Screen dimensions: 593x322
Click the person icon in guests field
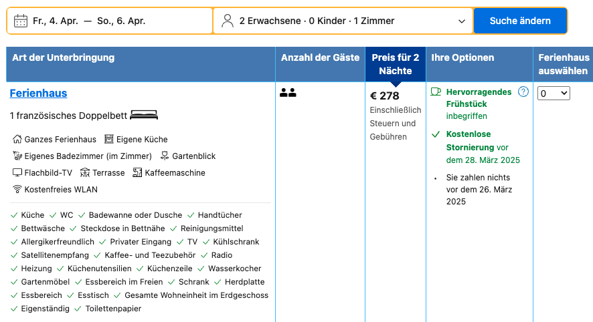click(x=228, y=21)
